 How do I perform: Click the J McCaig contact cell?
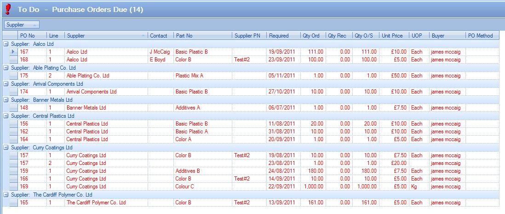[160, 52]
